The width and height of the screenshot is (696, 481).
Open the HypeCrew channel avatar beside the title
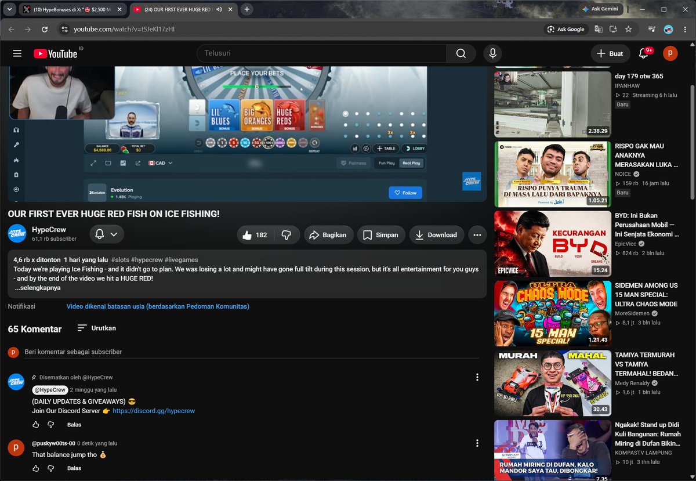17,233
